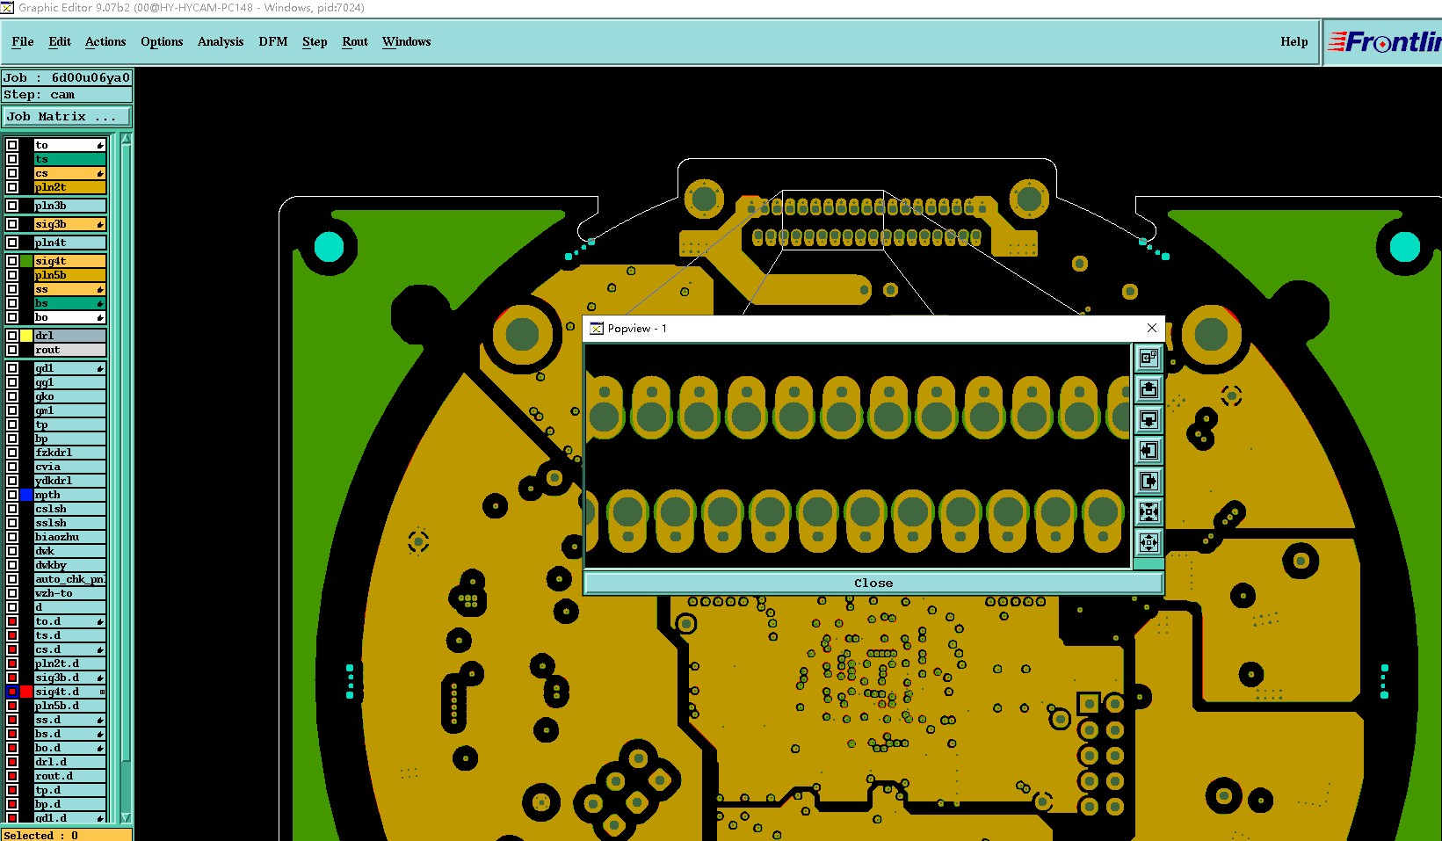
Task: Open the Help menu
Action: 1294,41
